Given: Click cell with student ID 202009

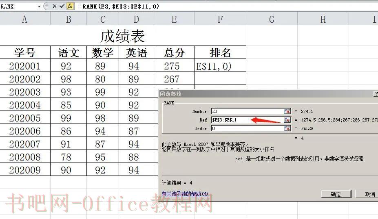Looking at the screenshot, I should (25, 169).
